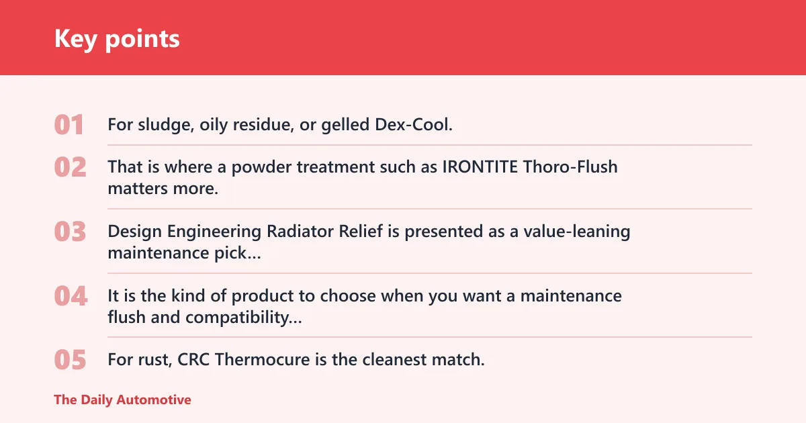Image resolution: width=806 pixels, height=423 pixels.
Task: Click the IRONTITE Thoro-Flush powder treatment point
Action: (x=363, y=177)
